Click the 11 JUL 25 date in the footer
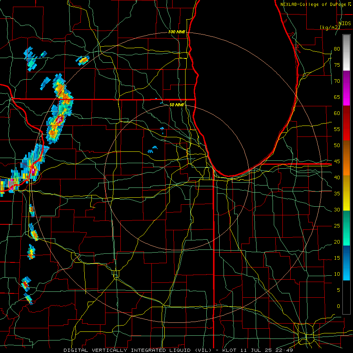Screen dimensions: 353x353 256,350
